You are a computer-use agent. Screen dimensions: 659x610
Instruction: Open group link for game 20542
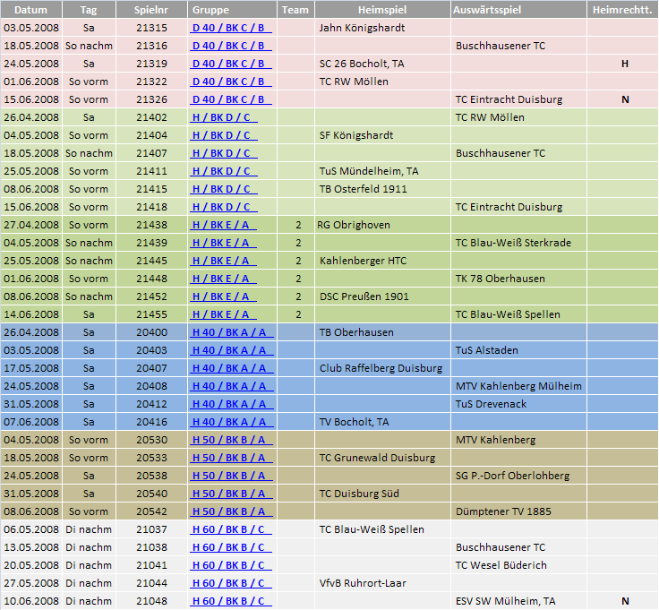click(232, 511)
